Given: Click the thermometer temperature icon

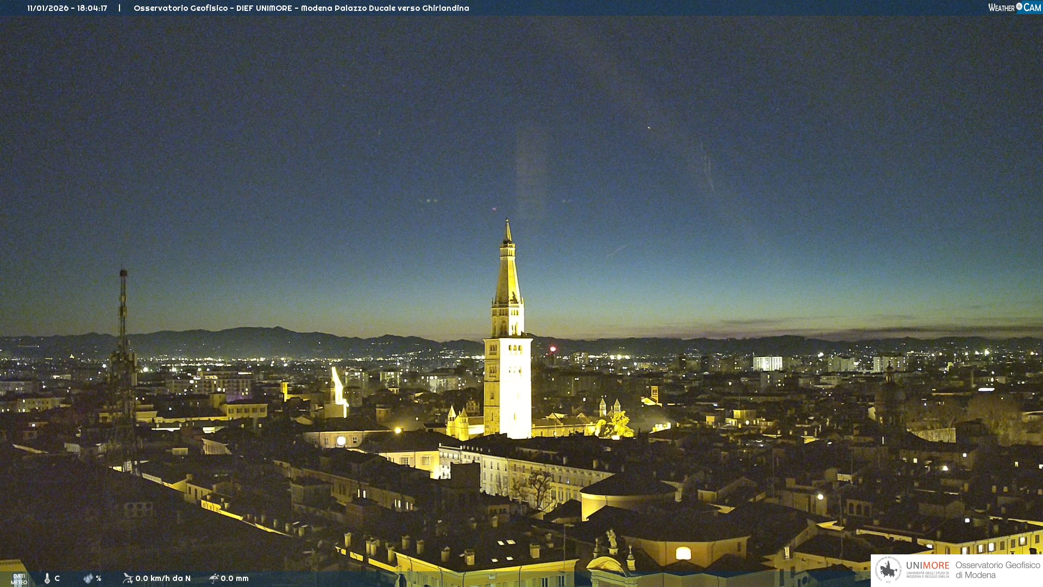Looking at the screenshot, I should click(x=47, y=578).
